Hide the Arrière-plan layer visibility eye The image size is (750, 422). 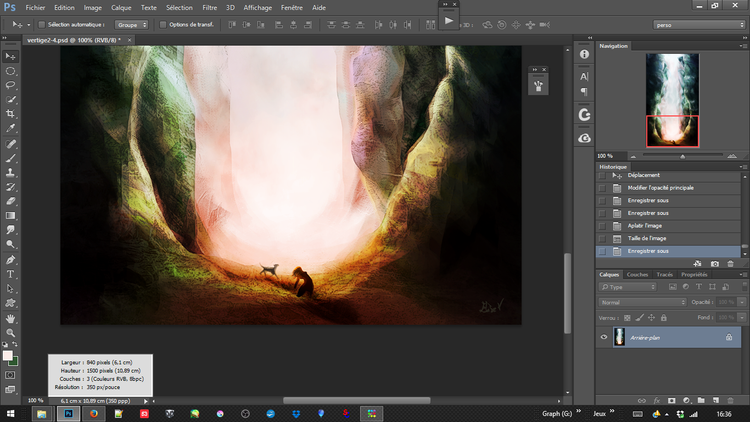tap(604, 337)
